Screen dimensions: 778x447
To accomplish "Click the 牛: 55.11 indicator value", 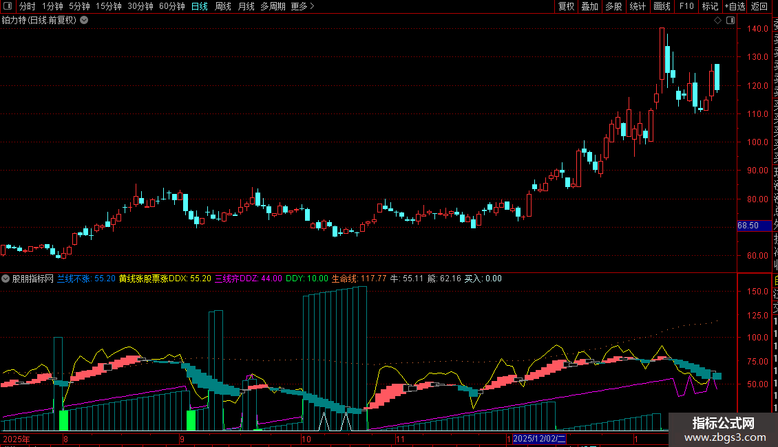I will (x=406, y=279).
